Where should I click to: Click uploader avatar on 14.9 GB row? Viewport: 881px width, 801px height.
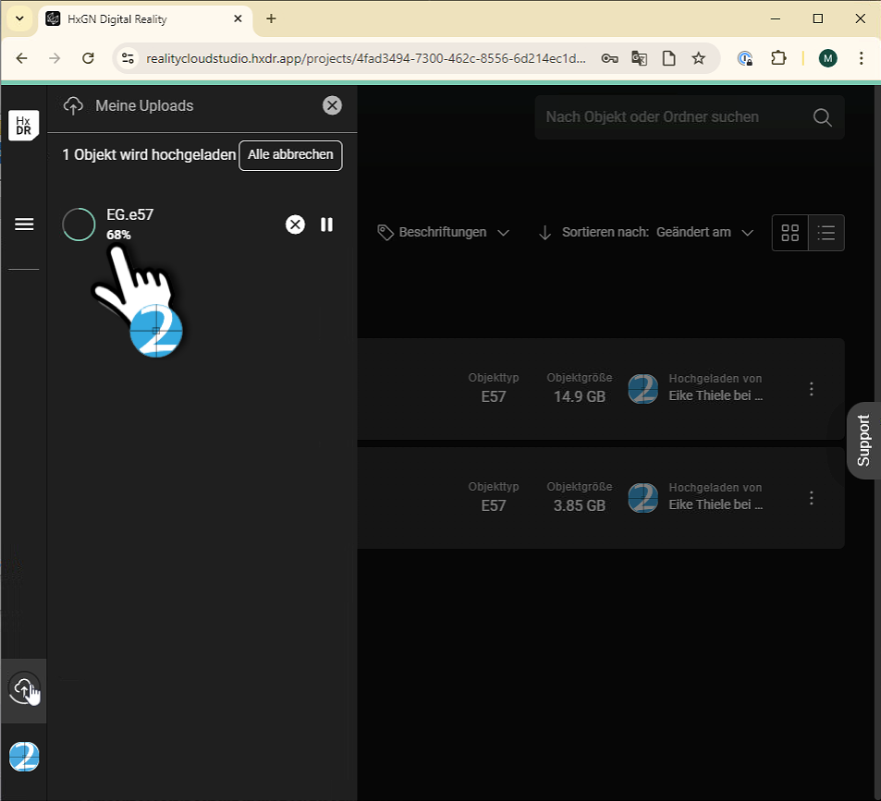pyautogui.click(x=642, y=389)
